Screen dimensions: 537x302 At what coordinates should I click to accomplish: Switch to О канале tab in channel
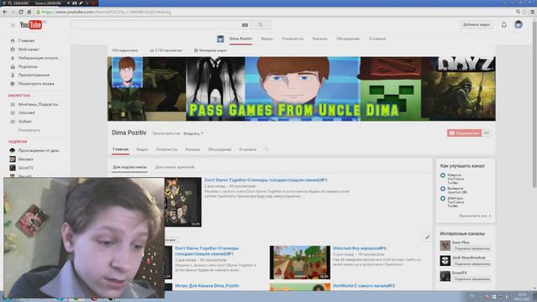coord(248,149)
